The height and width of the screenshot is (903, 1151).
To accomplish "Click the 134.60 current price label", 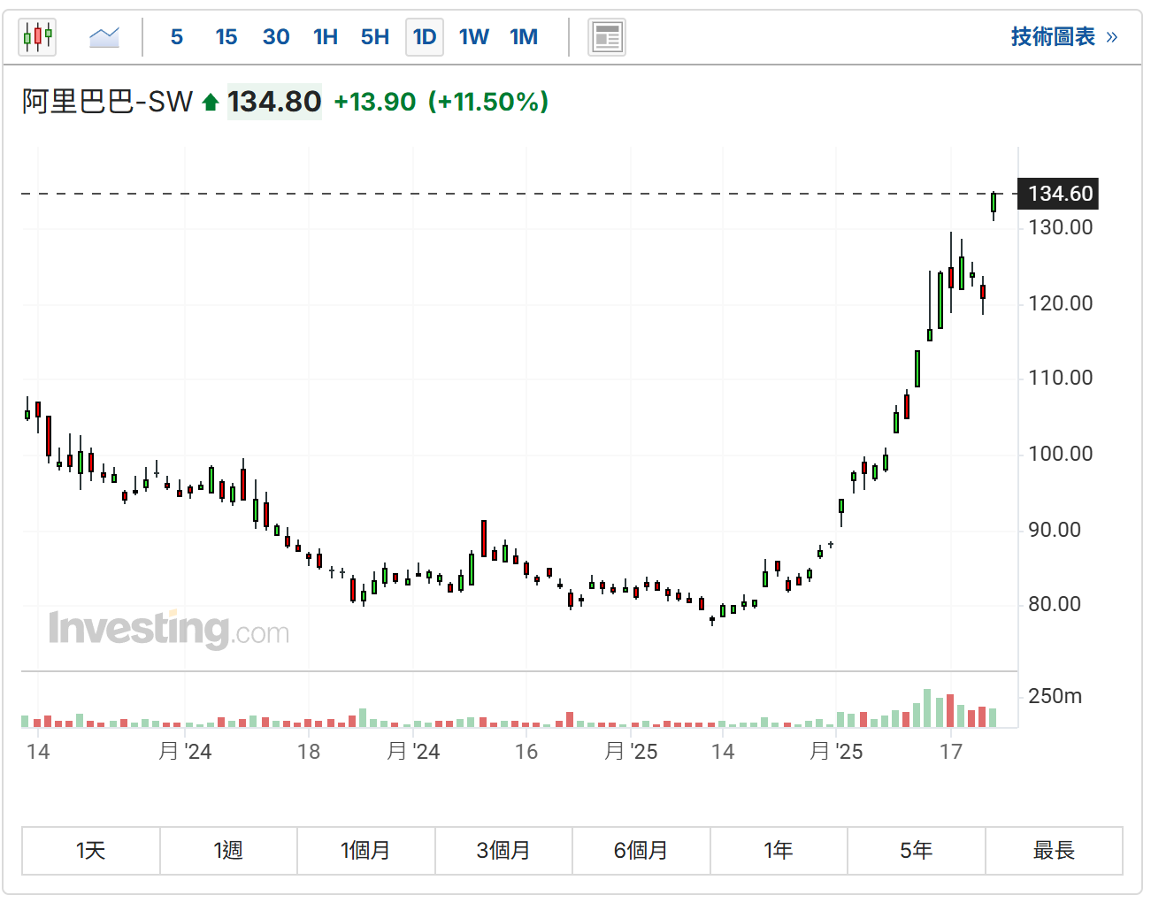I will coord(1059,194).
